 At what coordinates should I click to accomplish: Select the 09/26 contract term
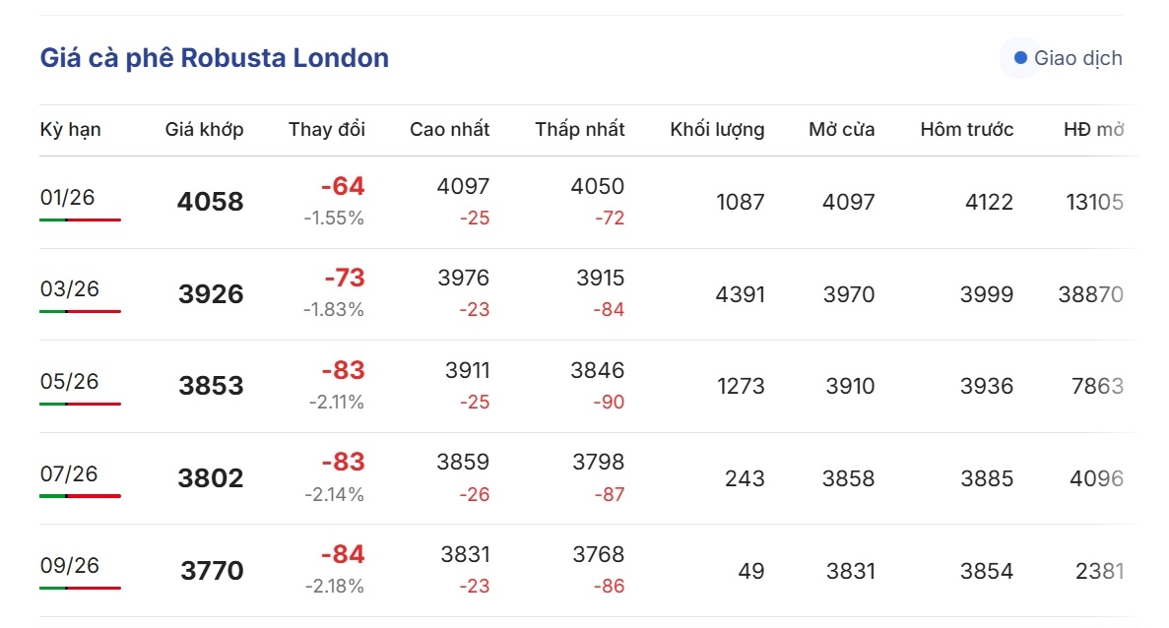pyautogui.click(x=69, y=565)
